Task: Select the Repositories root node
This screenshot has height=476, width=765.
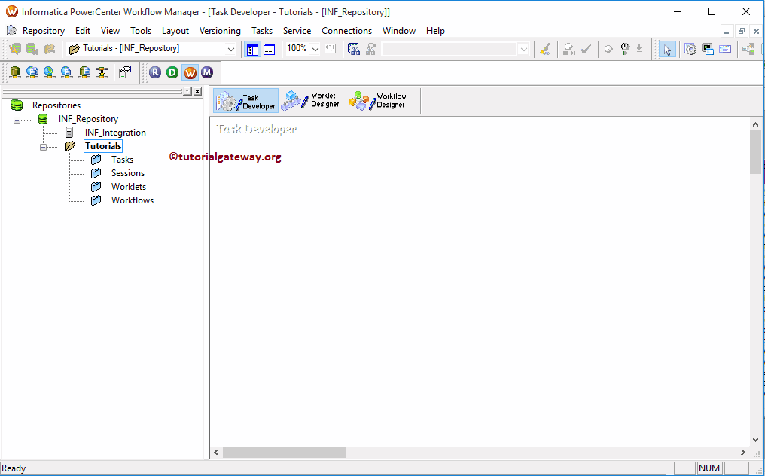Action: (x=56, y=105)
